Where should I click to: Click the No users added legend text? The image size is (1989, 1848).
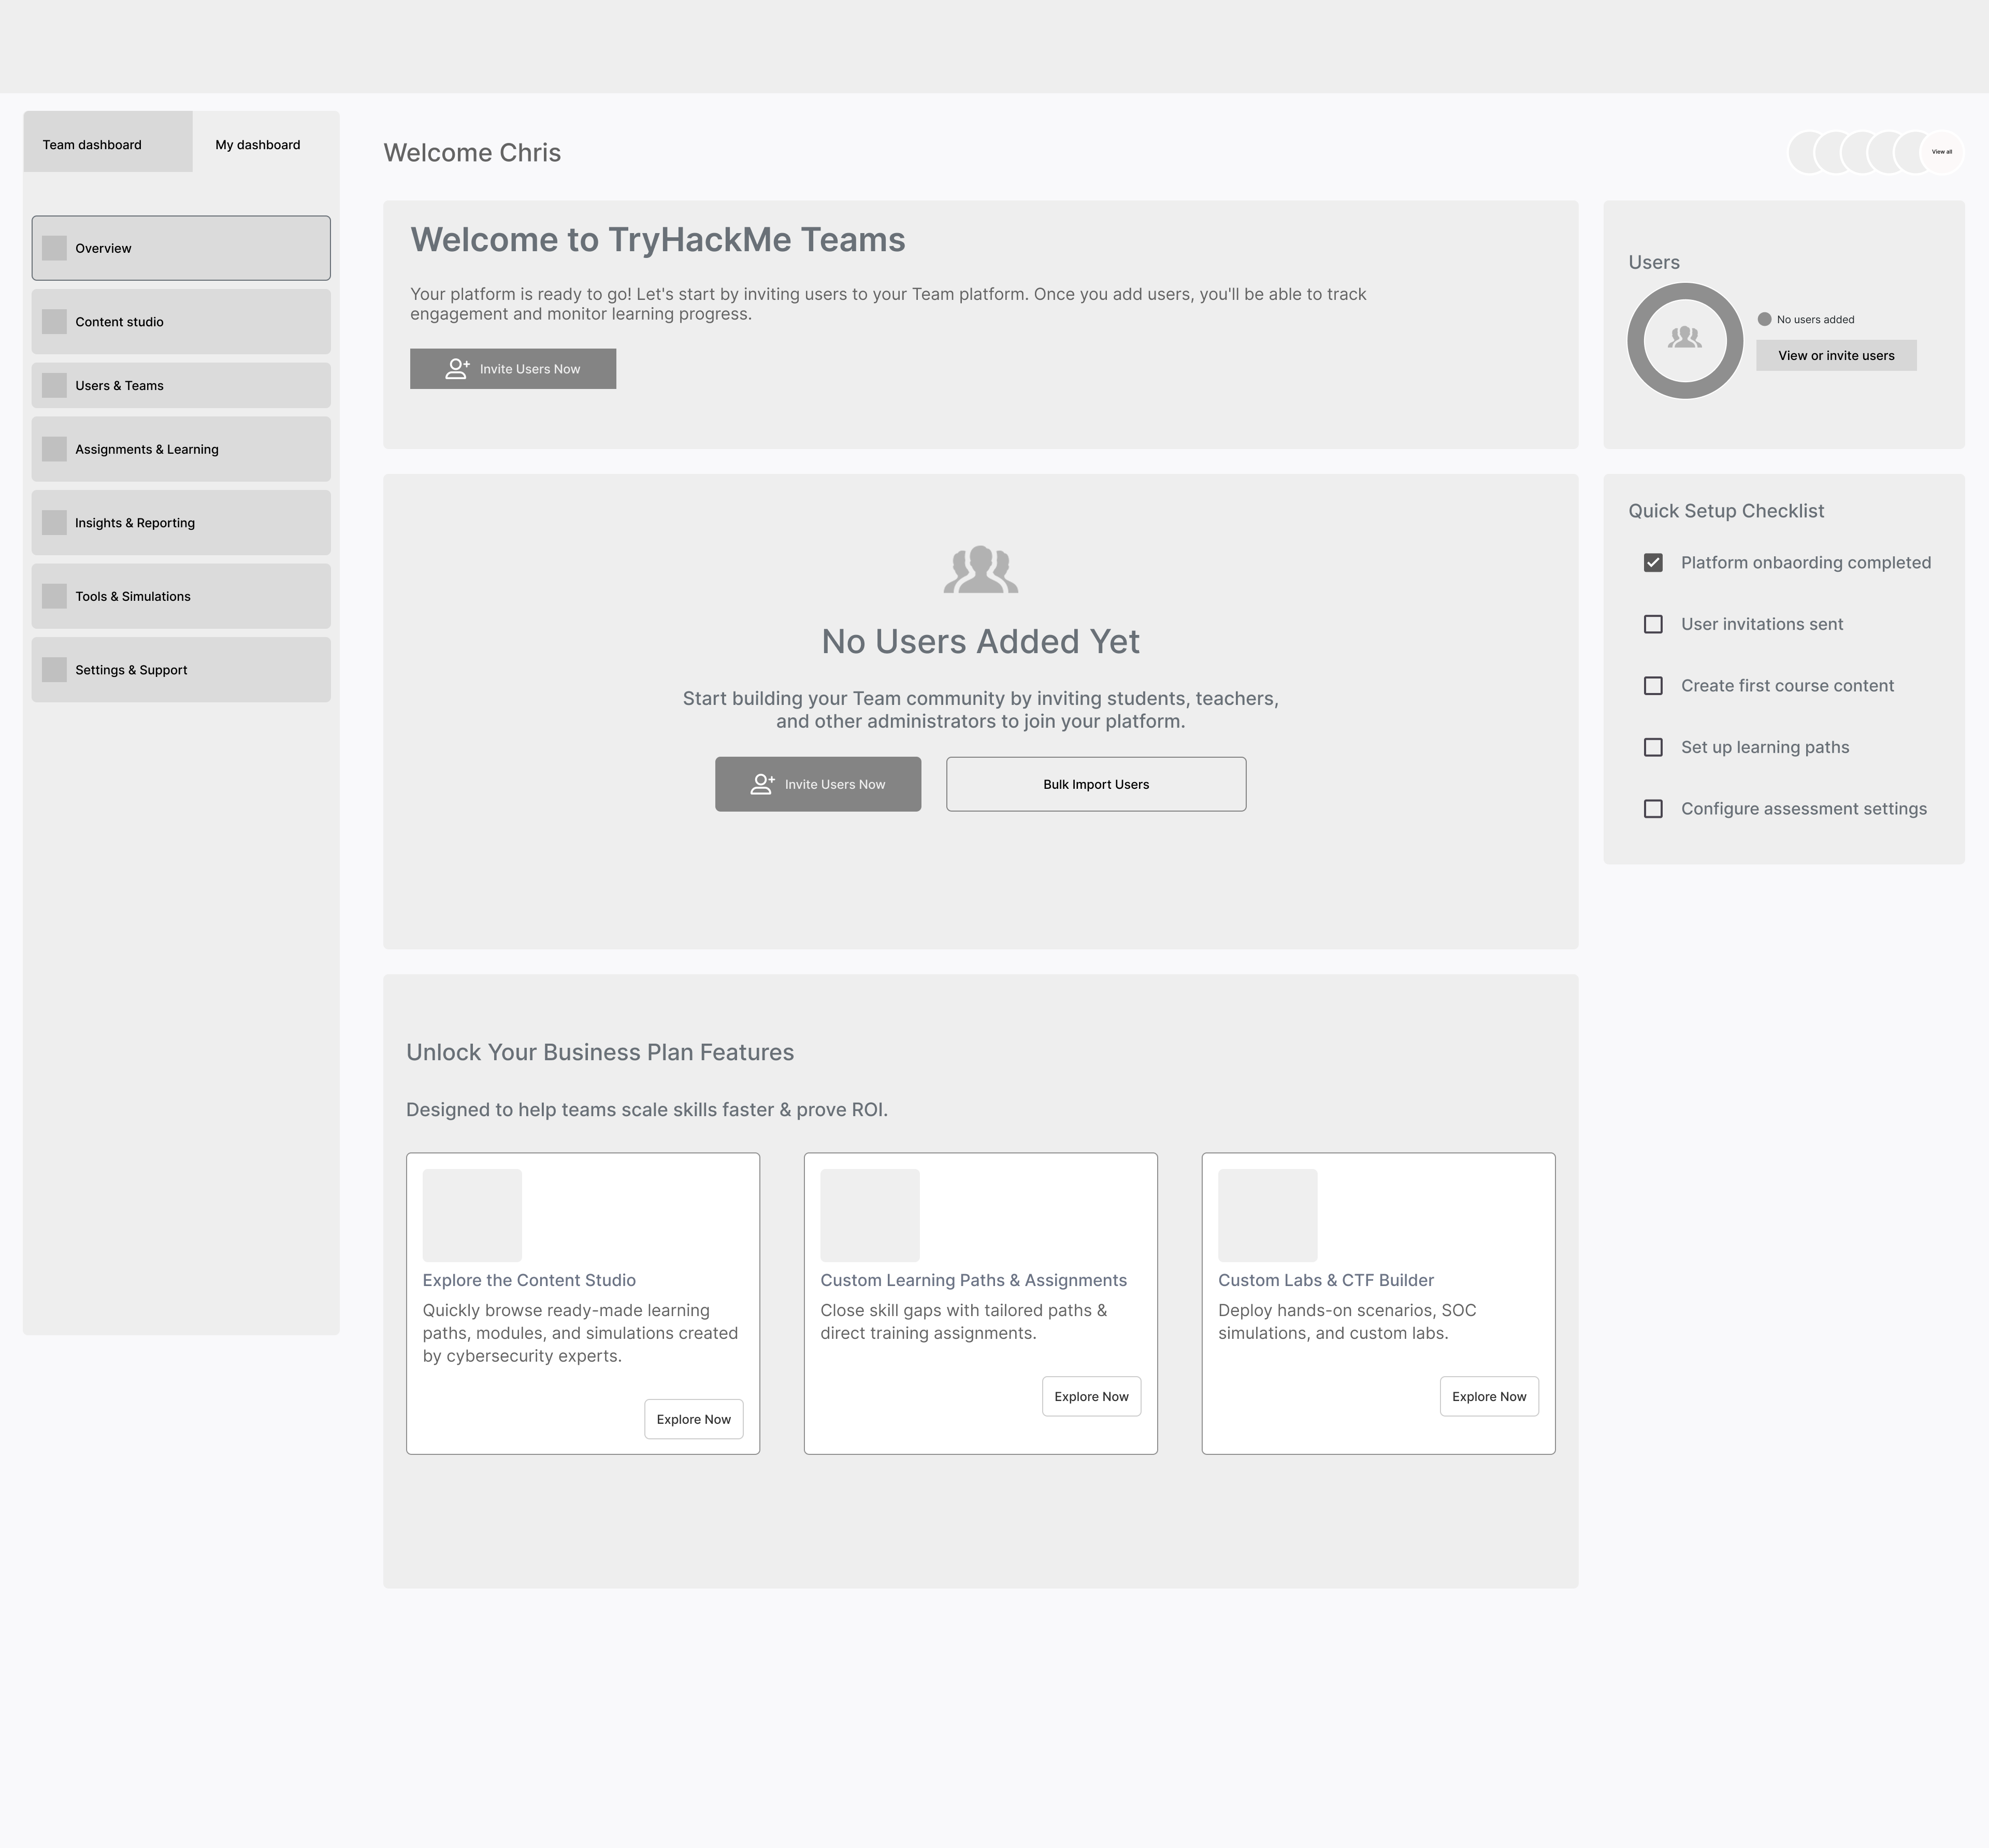tap(1815, 320)
